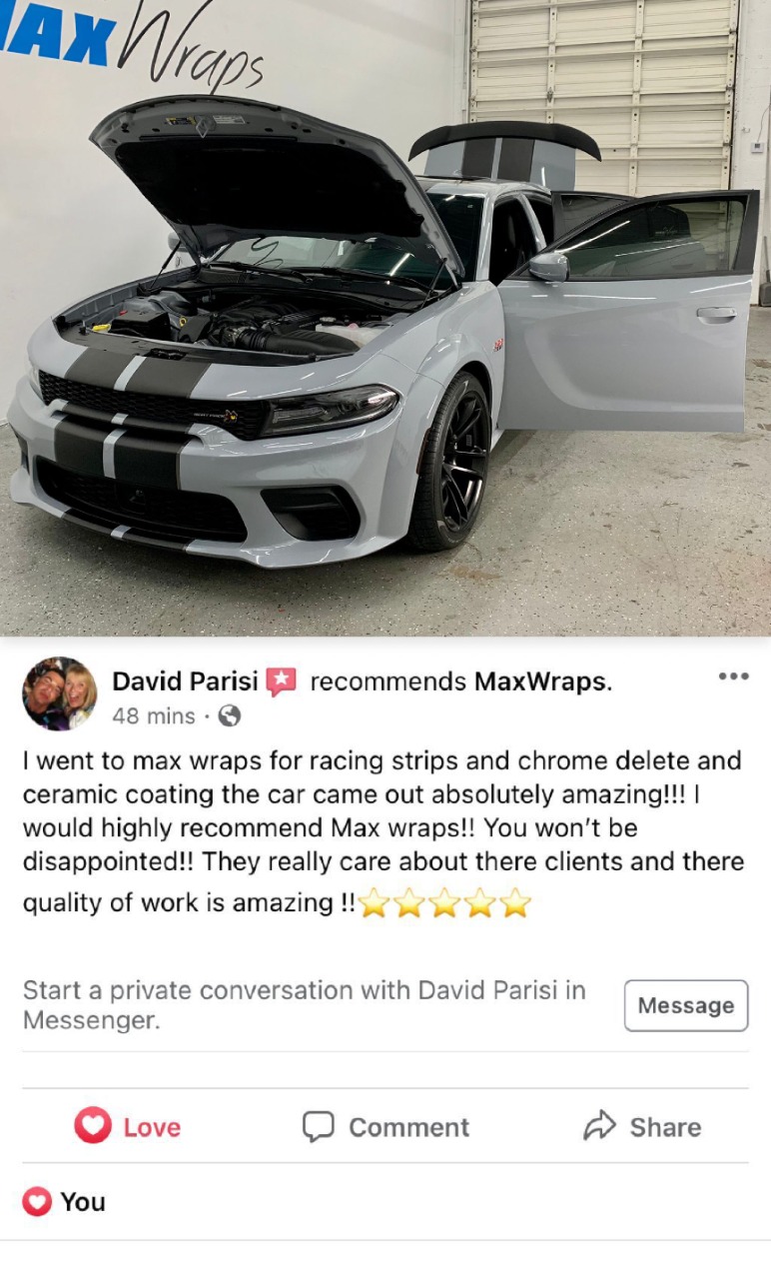Open the David Parisi name link
This screenshot has height=1279, width=771.
coord(185,681)
